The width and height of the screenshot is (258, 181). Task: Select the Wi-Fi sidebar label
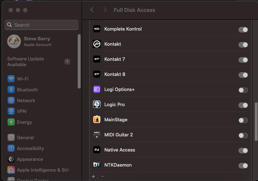[23, 79]
